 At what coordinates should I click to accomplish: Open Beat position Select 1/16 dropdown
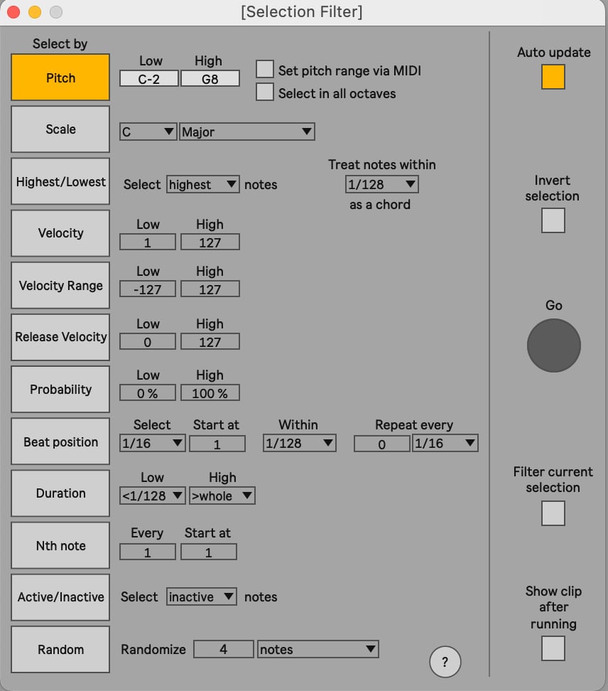[152, 443]
